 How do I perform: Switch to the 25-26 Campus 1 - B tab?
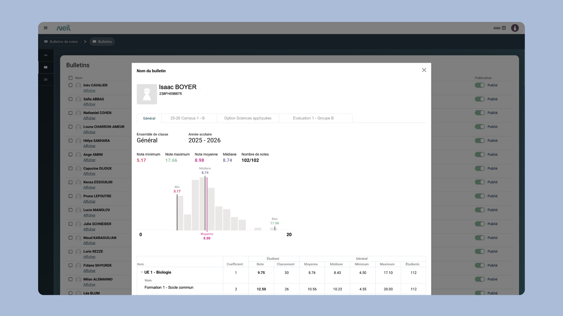pyautogui.click(x=187, y=118)
